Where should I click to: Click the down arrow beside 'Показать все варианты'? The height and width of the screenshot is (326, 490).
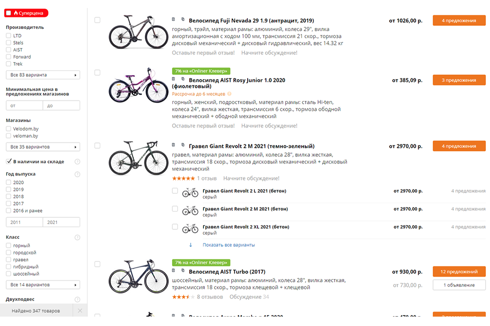[191, 245]
